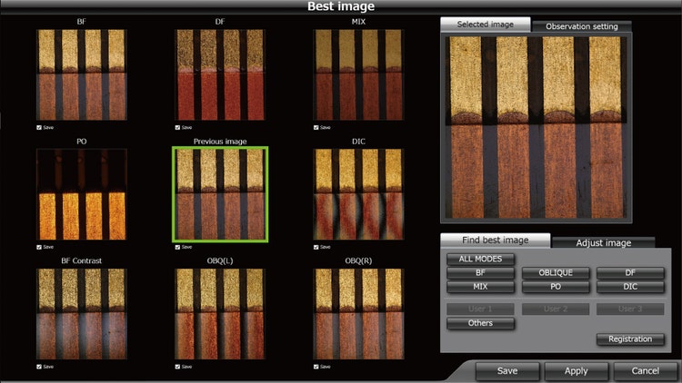This screenshot has height=383, width=682.
Task: Open the Adjust image tab
Action: [x=603, y=243]
